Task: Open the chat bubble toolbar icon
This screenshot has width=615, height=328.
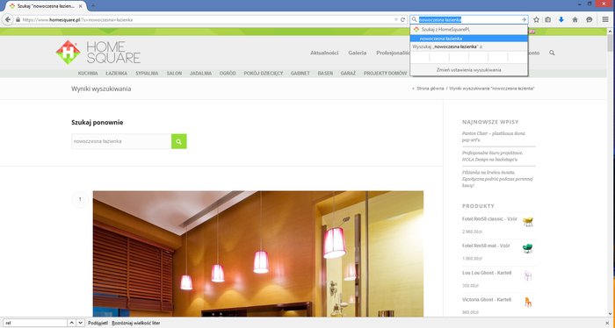Action: (590, 19)
